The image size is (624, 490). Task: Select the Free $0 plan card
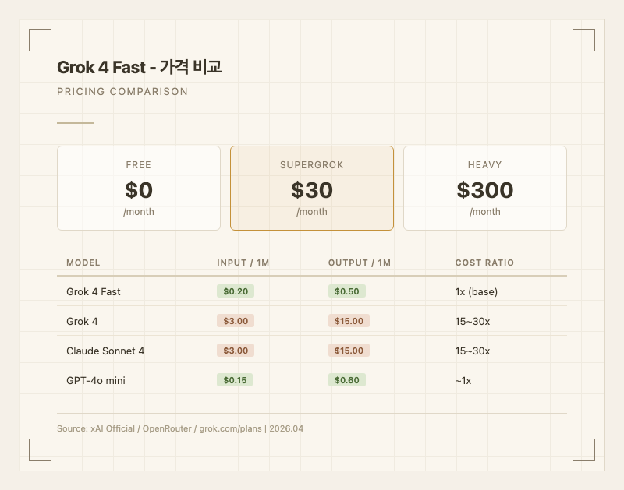[x=139, y=189]
